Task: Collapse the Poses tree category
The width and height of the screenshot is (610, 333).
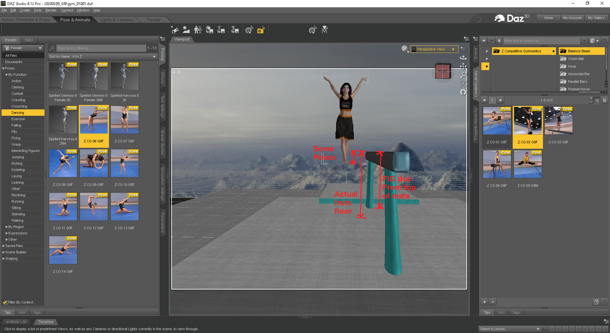Action: [x=3, y=68]
